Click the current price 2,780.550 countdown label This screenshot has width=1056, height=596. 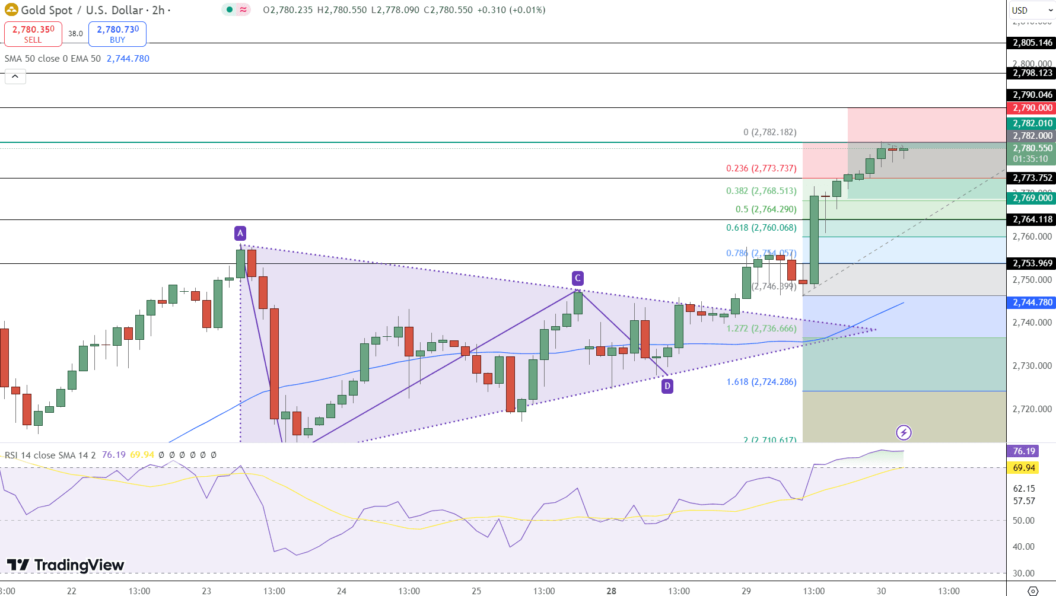(1032, 154)
